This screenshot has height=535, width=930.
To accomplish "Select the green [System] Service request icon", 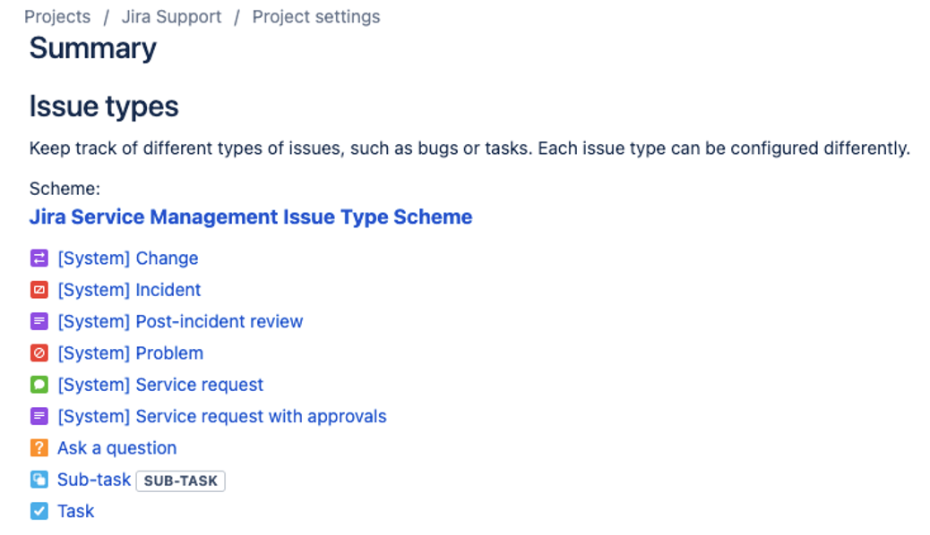I will click(x=38, y=385).
